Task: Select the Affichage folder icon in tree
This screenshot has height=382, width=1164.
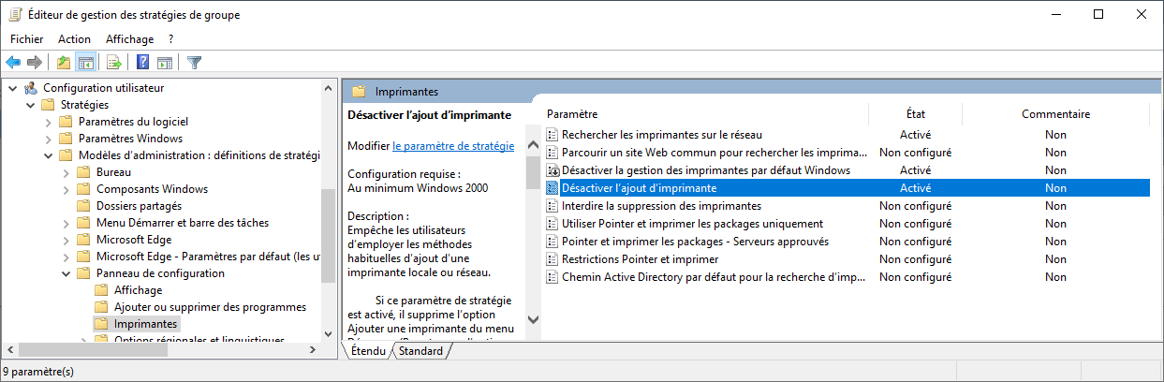Action: [101, 290]
